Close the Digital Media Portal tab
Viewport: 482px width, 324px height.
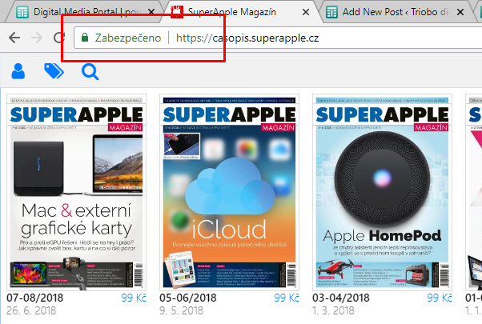149,12
